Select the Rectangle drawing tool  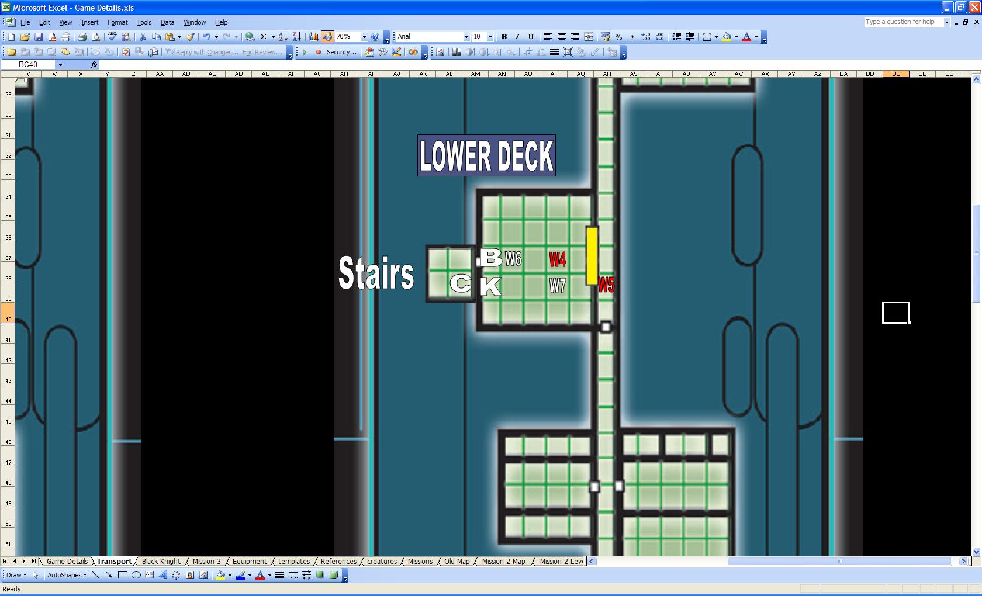[x=123, y=575]
